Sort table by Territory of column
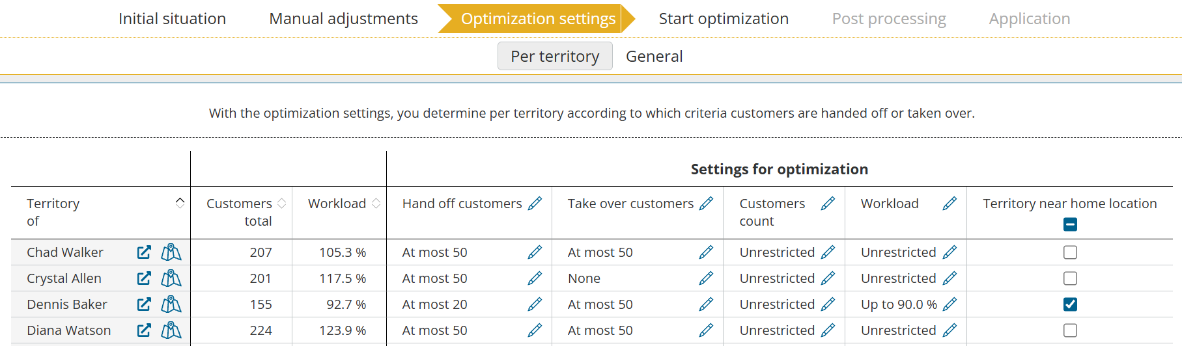This screenshot has height=346, width=1182. (x=180, y=203)
